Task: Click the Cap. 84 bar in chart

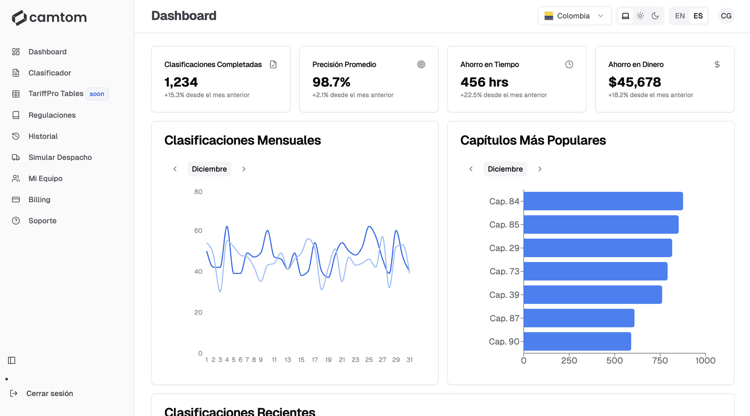Action: (x=603, y=201)
